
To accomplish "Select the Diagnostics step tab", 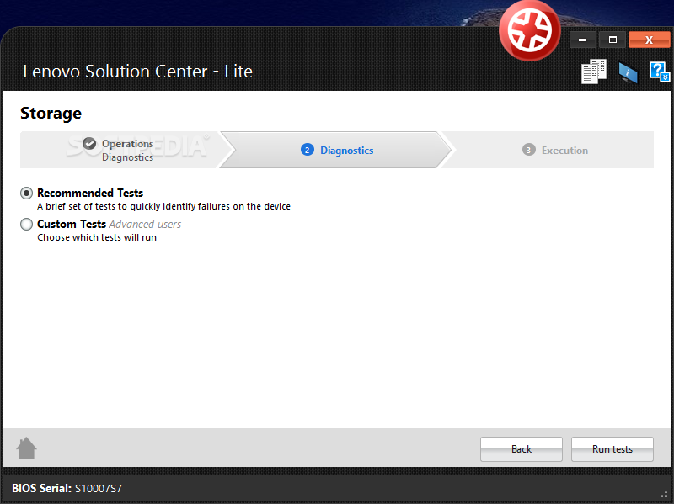I will pyautogui.click(x=336, y=150).
